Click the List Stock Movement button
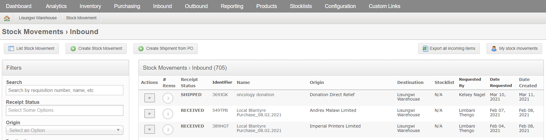The image size is (546, 140). click(31, 48)
